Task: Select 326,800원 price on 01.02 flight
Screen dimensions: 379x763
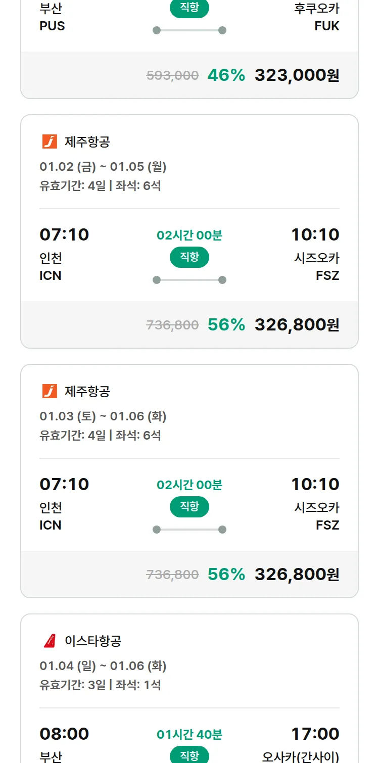Action: (297, 325)
